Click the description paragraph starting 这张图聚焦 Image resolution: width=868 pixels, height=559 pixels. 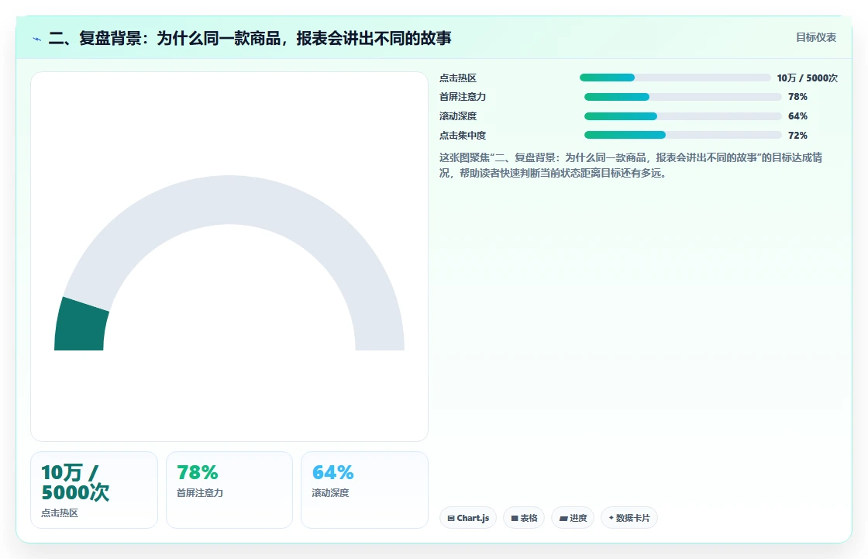631,165
